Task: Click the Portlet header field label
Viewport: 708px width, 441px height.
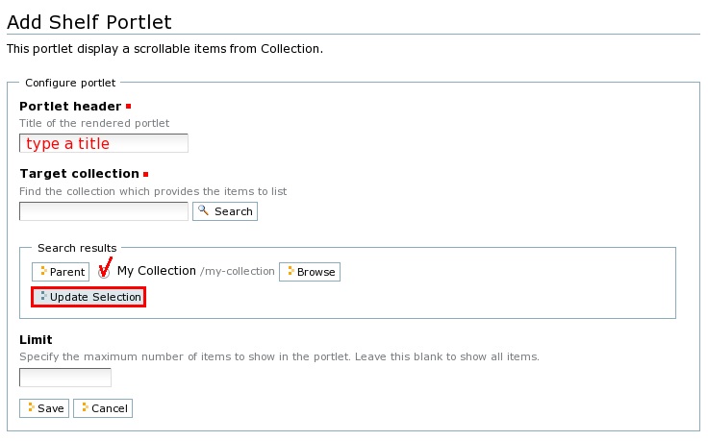Action: (x=70, y=106)
